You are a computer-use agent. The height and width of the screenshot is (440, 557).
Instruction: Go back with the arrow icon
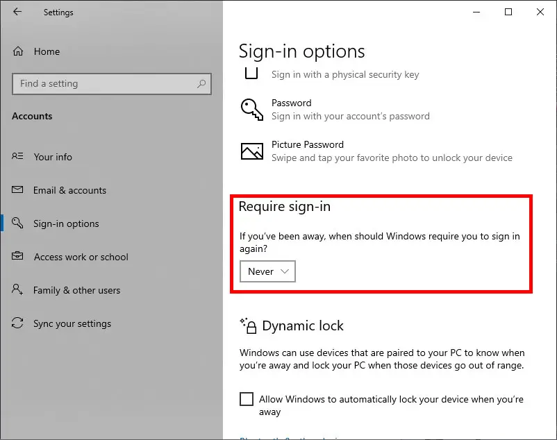[x=17, y=12]
